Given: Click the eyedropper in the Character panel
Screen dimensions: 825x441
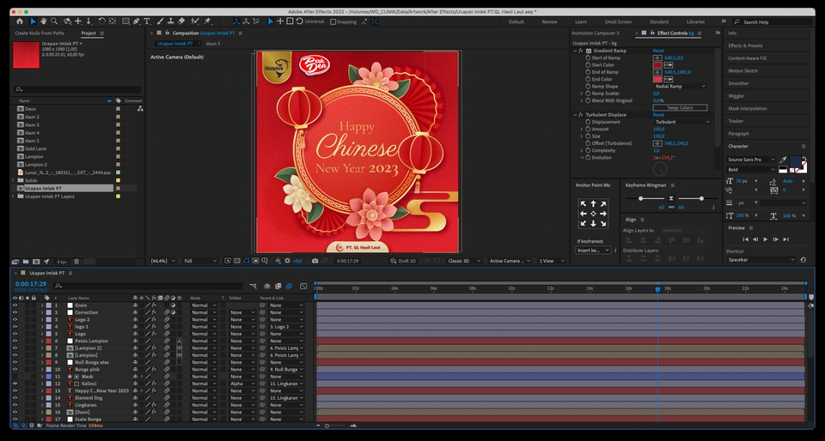Looking at the screenshot, I should tap(783, 160).
